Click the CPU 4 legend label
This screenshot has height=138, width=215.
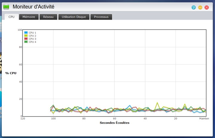tap(33, 42)
